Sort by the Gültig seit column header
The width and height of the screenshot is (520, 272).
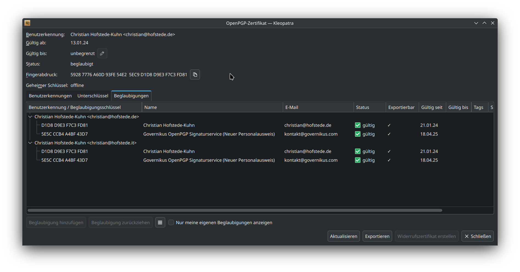(432, 107)
